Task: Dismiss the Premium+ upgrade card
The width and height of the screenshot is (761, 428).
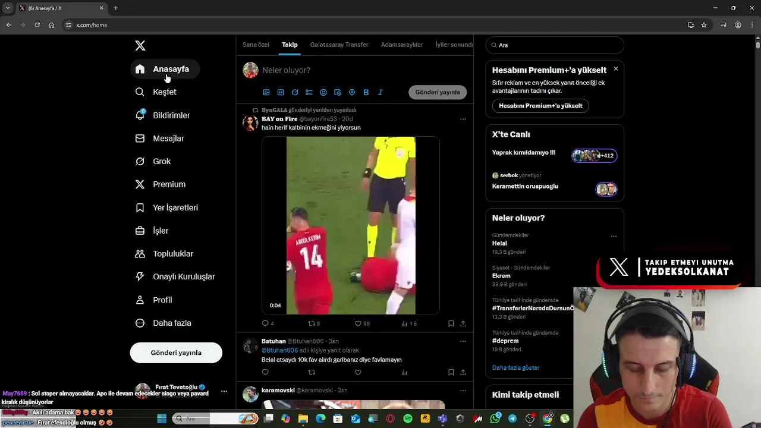Action: click(x=616, y=69)
